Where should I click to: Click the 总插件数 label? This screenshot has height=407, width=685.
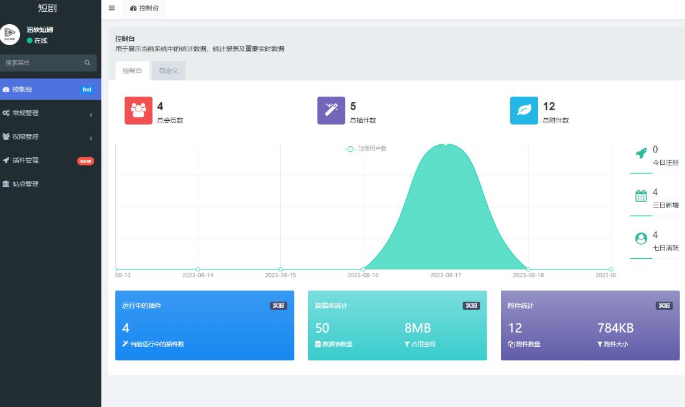pos(363,121)
